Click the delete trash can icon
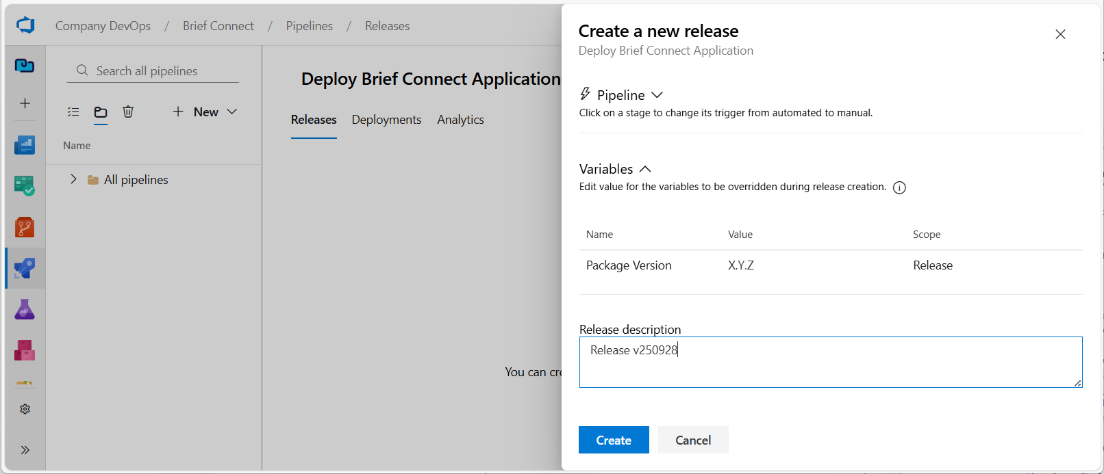This screenshot has width=1104, height=474. (128, 111)
